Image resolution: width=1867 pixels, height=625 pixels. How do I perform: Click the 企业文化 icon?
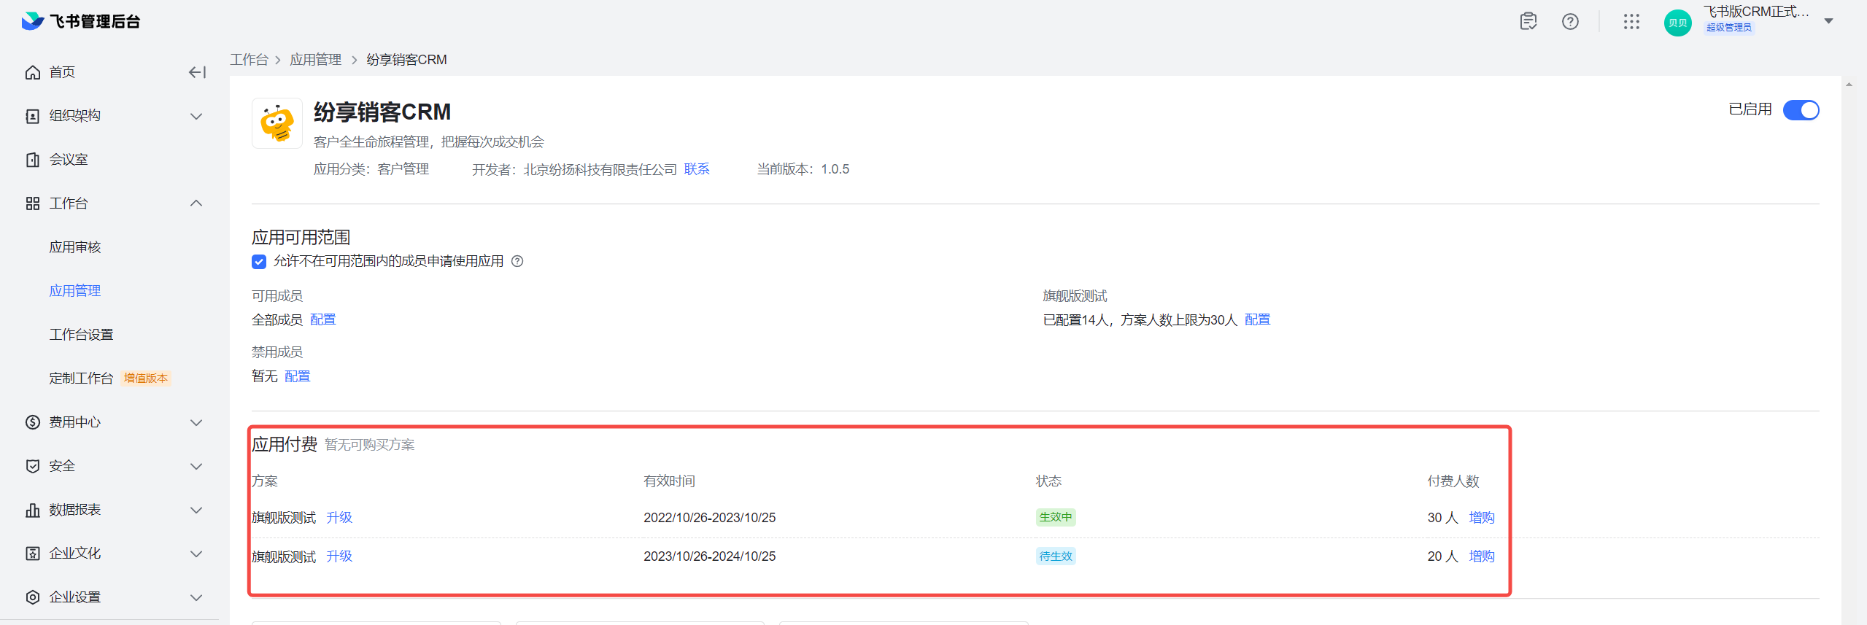[33, 554]
